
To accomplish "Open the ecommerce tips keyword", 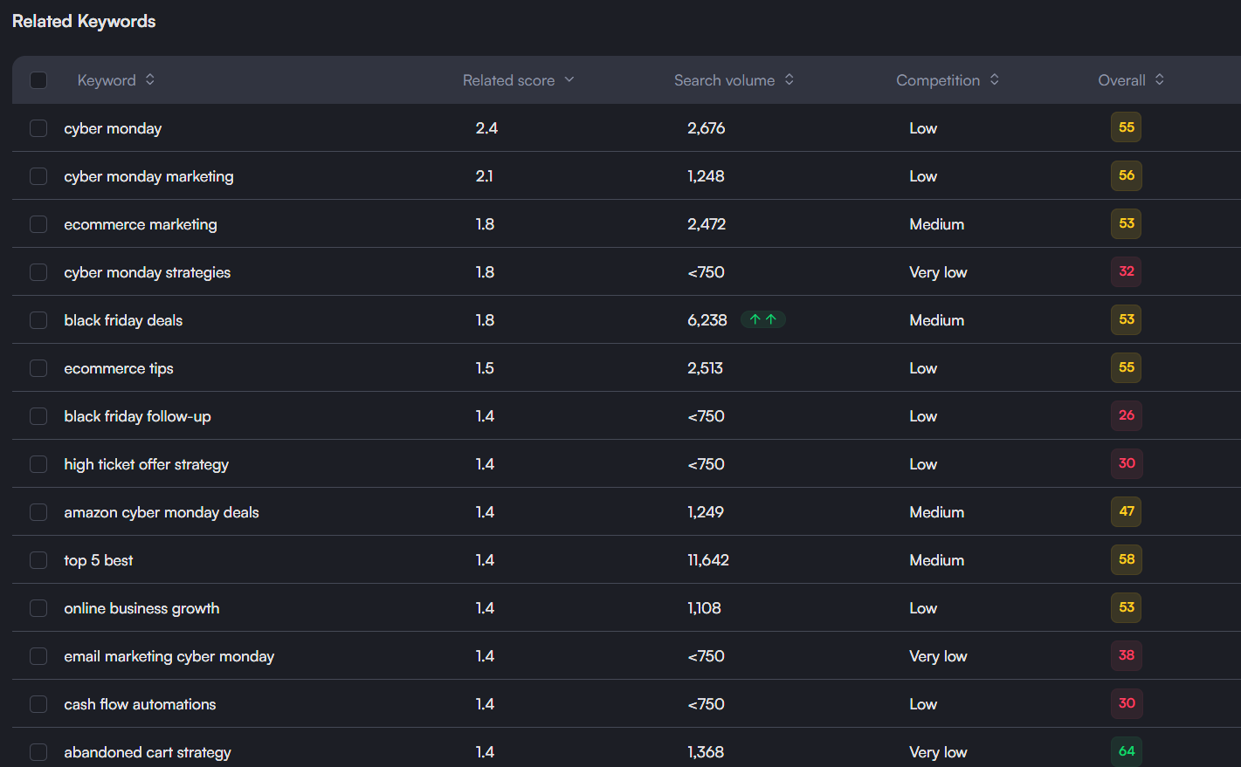I will click(118, 367).
